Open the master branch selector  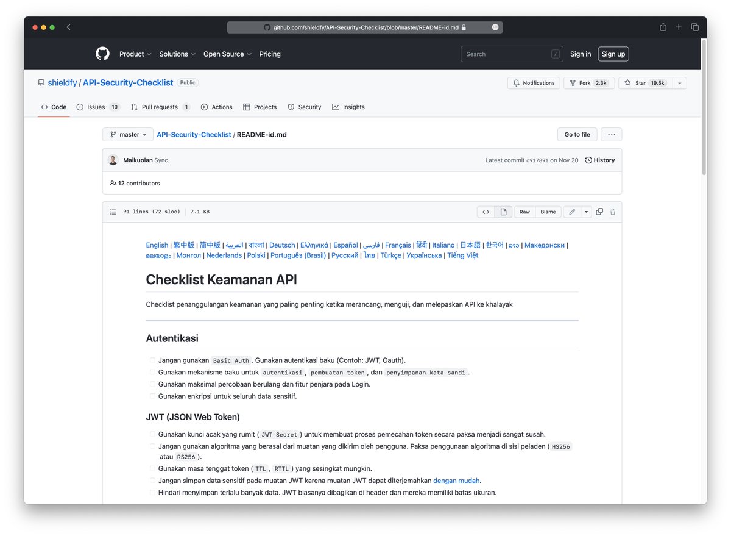pyautogui.click(x=128, y=135)
